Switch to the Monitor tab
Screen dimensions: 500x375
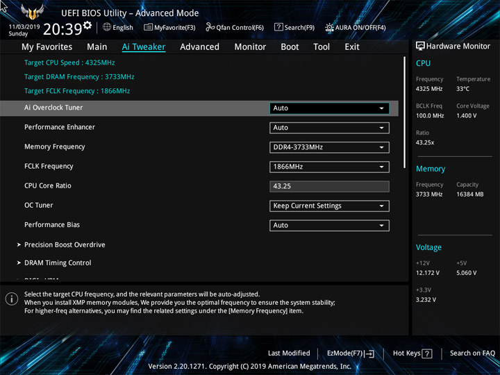pyautogui.click(x=250, y=47)
